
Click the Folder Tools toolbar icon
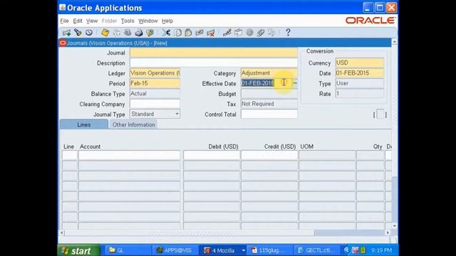271,33
